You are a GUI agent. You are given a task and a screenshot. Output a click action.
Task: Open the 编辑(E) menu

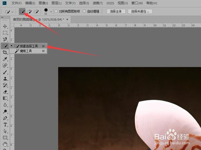click(30, 3)
